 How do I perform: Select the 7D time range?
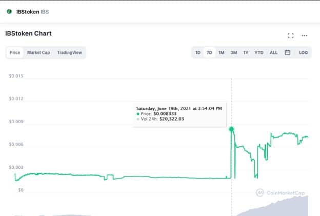[x=209, y=52]
